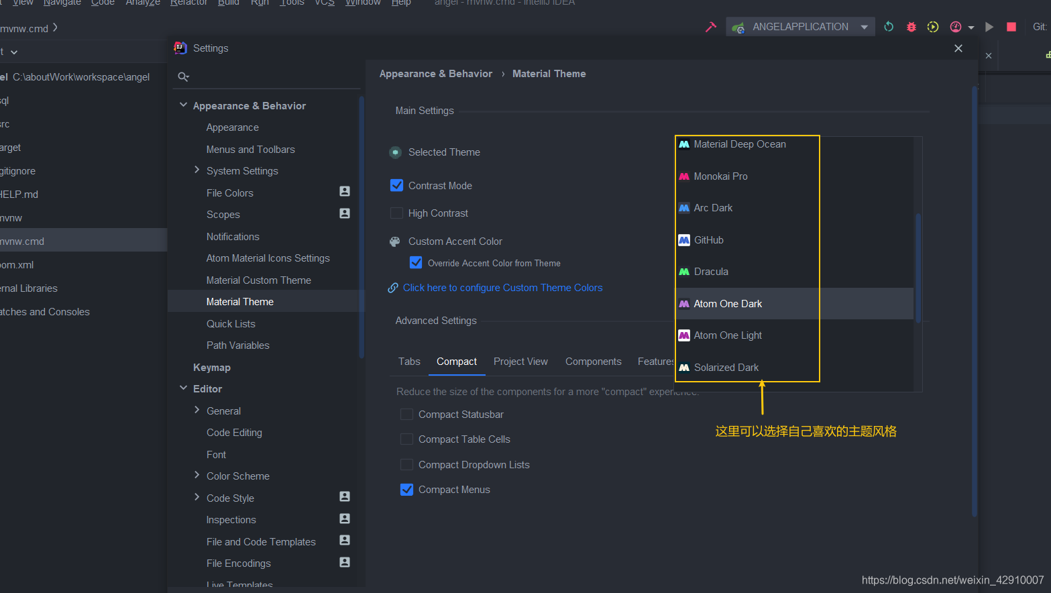Click the profile badge beside File Colors
Viewport: 1051px width, 593px height.
pos(345,192)
